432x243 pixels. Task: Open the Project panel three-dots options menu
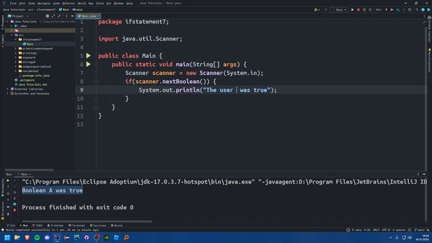[x=66, y=16]
